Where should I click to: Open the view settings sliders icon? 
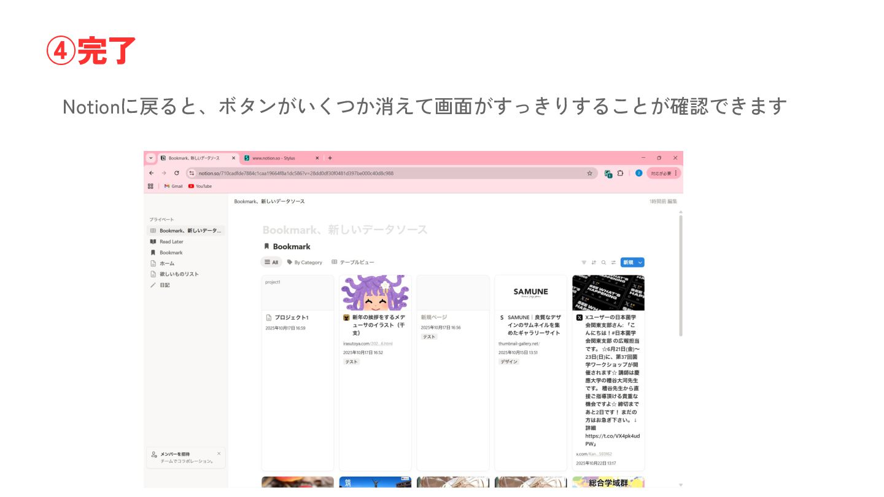pyautogui.click(x=613, y=262)
